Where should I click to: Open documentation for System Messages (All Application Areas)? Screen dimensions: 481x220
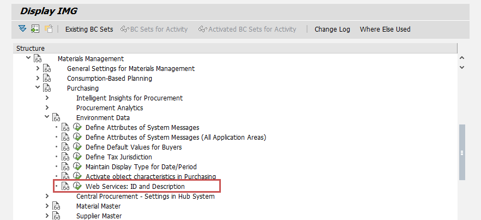[65, 138]
